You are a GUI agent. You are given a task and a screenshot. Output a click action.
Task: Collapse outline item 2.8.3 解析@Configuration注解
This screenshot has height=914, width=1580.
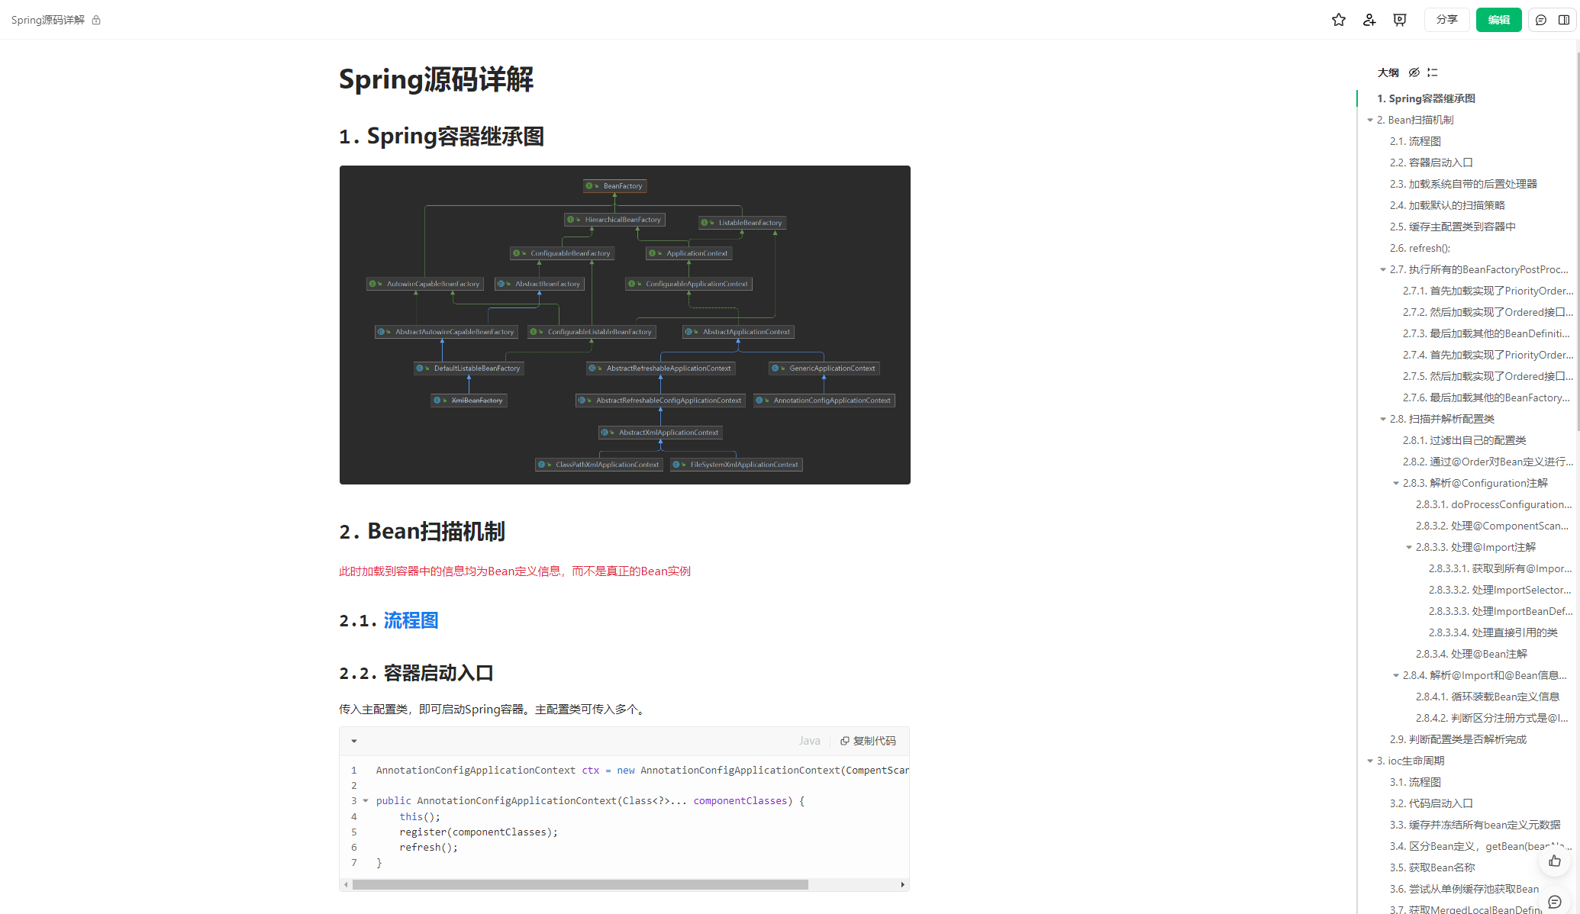[1396, 483]
